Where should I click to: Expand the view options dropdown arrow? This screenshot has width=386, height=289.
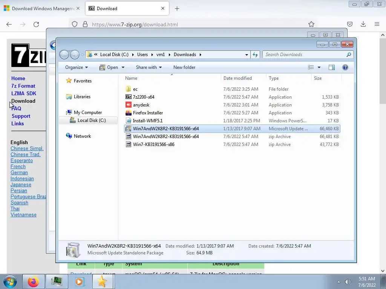[319, 67]
